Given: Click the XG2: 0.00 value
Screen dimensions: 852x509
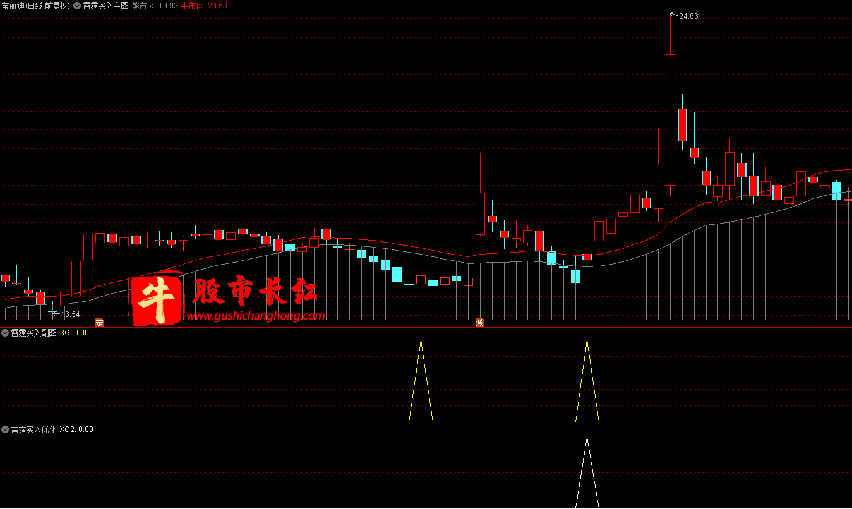Looking at the screenshot, I should (x=76, y=429).
